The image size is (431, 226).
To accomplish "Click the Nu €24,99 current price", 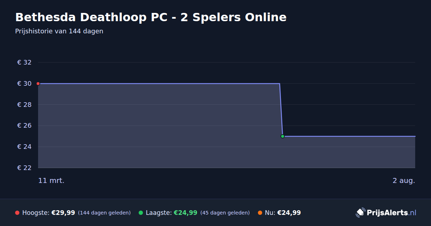I will tap(289, 213).
